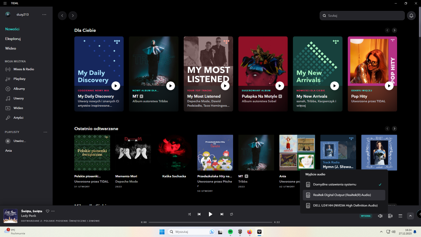Start playback with play button
This screenshot has height=237, width=421.
210,214
